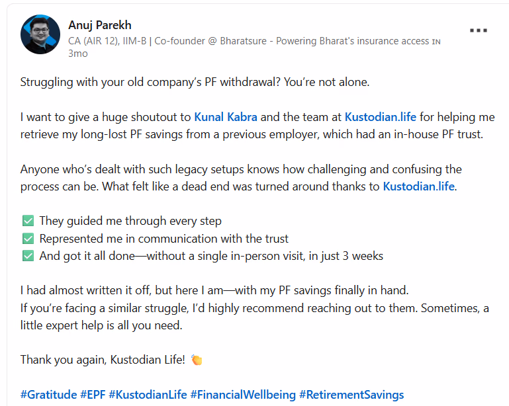Viewport: 509px width, 406px height.
Task: Click the checkmark beside 'And got it all done'
Action: 27,255
